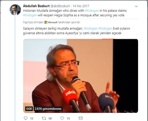The image size is (148, 121).
Task: Click the envelope direct message icon
Action: point(80,118)
